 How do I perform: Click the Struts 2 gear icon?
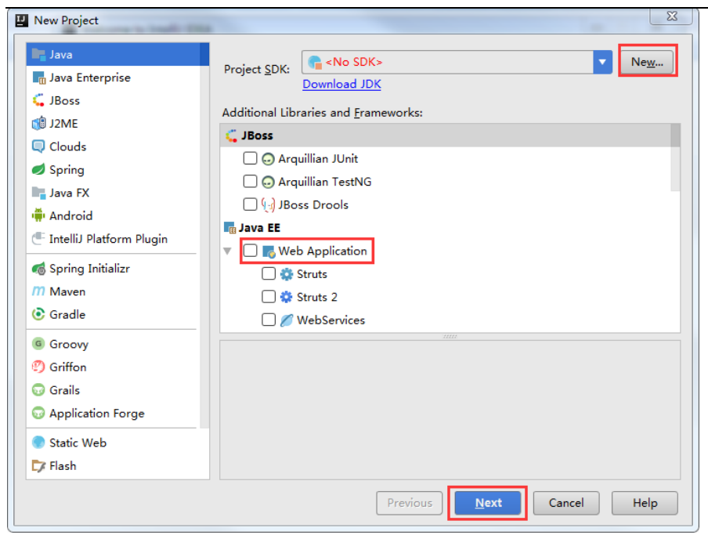[x=287, y=297]
